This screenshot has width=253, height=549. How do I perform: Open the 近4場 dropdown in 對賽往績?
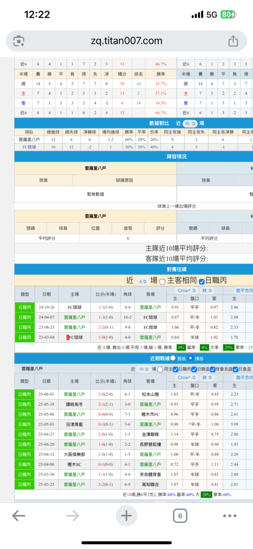(142, 281)
